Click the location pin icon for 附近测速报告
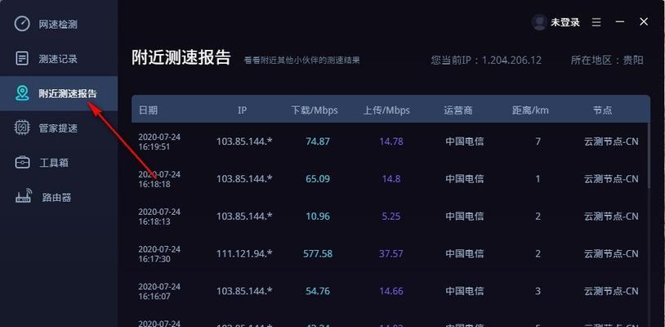The height and width of the screenshot is (327, 665). pos(22,93)
